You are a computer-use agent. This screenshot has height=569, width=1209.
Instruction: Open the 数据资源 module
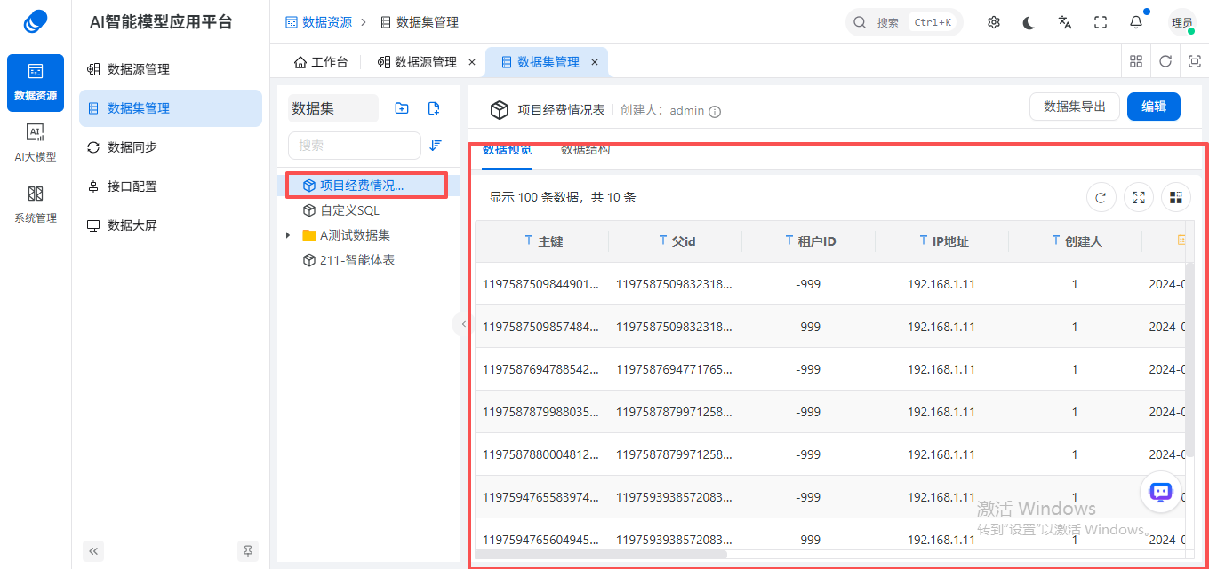pos(36,83)
